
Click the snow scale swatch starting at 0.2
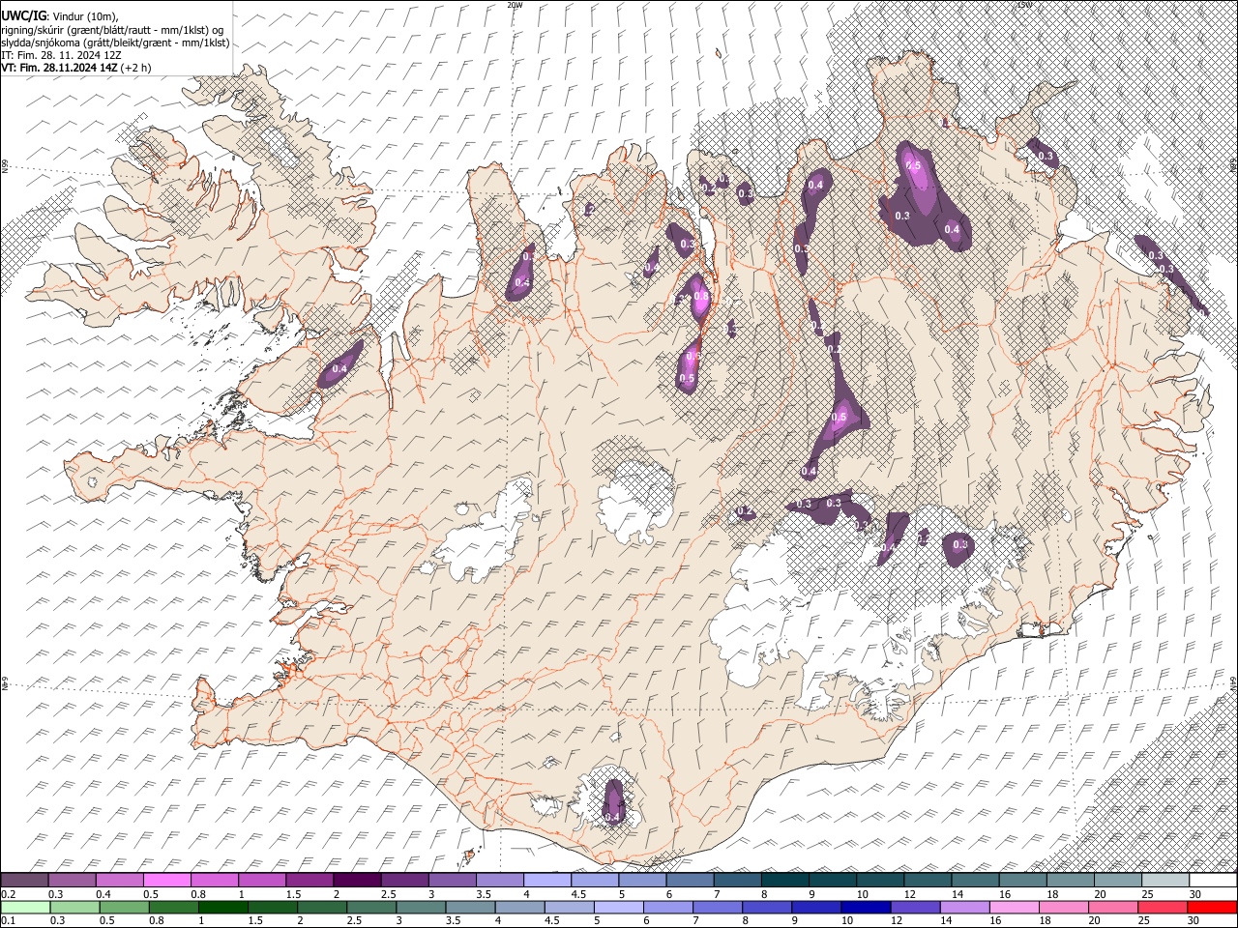coord(25,881)
